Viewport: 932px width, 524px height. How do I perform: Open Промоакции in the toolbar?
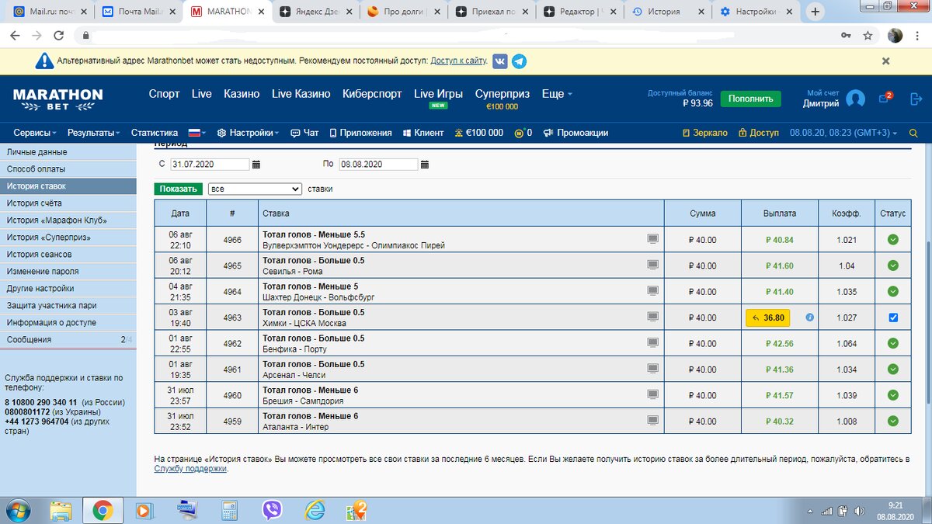click(576, 133)
